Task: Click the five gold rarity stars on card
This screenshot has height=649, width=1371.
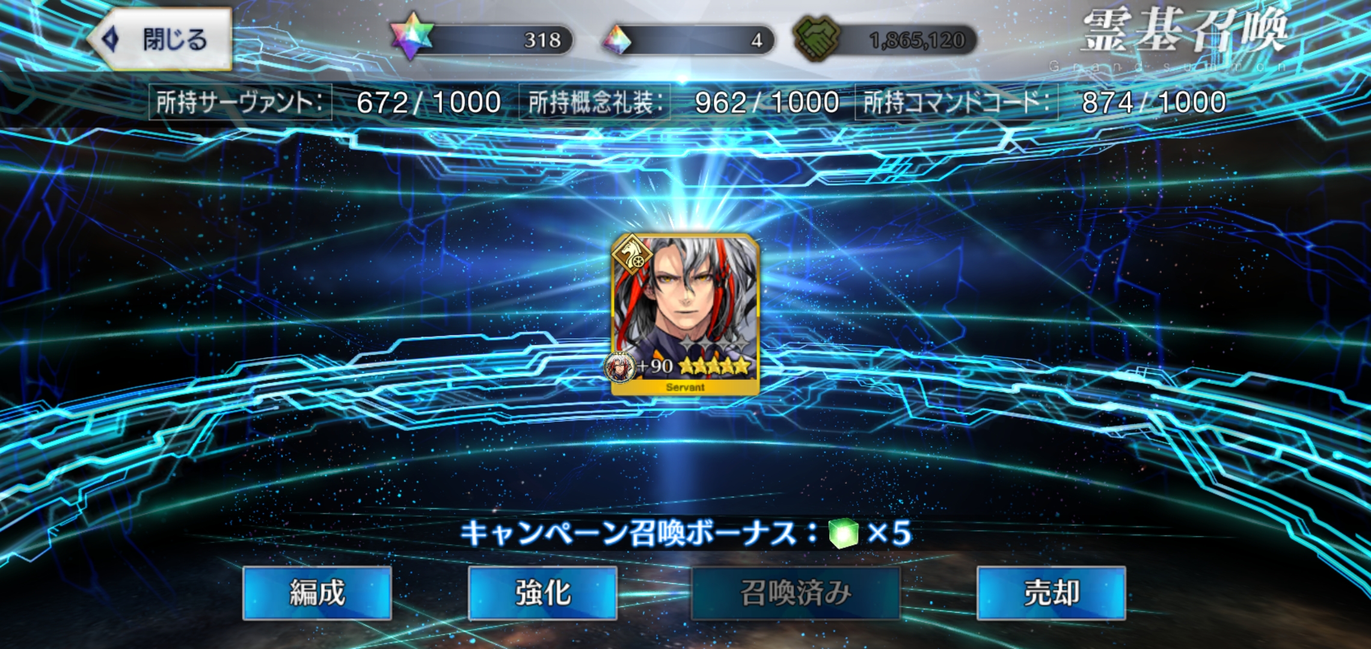Action: click(714, 365)
